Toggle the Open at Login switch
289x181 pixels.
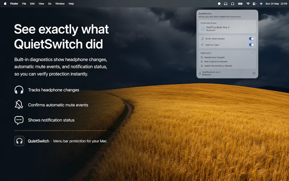(x=251, y=45)
